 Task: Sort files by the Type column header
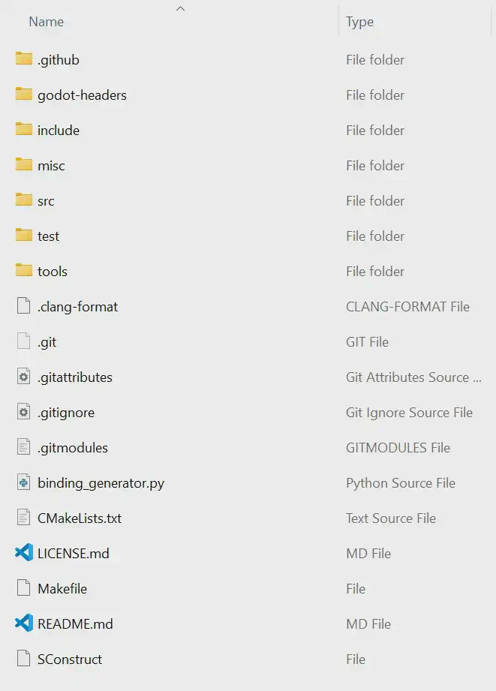coord(359,22)
